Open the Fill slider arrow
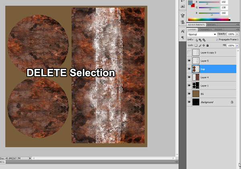The height and width of the screenshot is (169, 241). (x=237, y=46)
